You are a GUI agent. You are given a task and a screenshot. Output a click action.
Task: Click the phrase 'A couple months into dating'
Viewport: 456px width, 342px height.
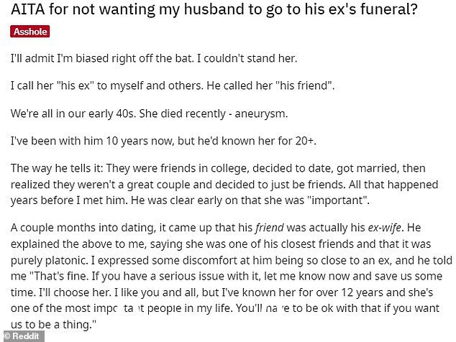(x=83, y=228)
